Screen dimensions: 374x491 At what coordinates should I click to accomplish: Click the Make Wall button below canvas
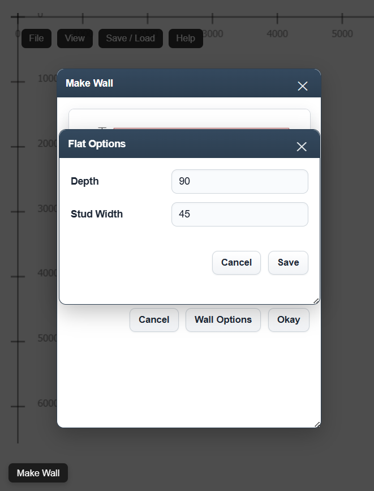pyautogui.click(x=38, y=473)
